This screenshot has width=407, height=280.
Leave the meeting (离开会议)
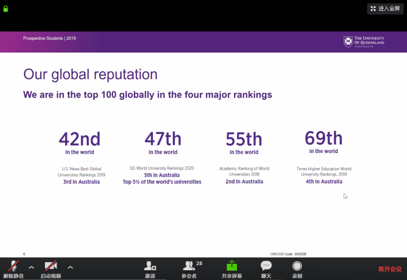click(390, 269)
